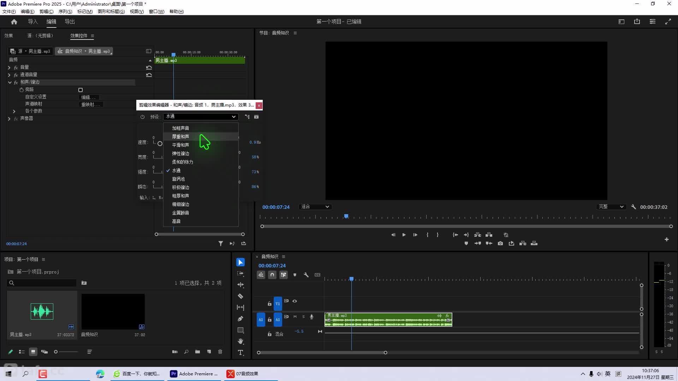The width and height of the screenshot is (678, 381).
Task: Click the filter properties funnel icon
Action: click(x=221, y=243)
